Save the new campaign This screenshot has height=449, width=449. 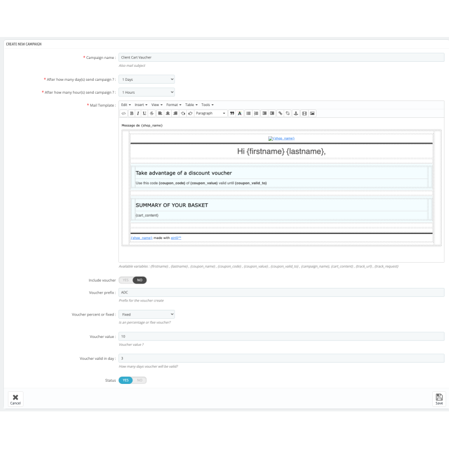pyautogui.click(x=439, y=398)
